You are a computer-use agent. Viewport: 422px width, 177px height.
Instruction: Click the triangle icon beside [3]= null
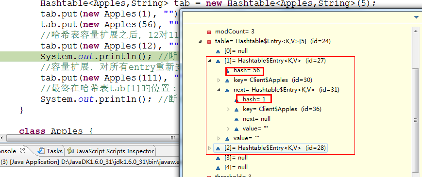tap(218, 158)
